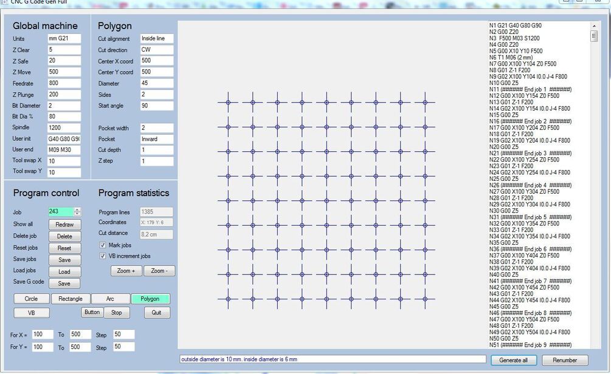Click the polygon Diameter input field
611x374 pixels.
pyautogui.click(x=157, y=83)
